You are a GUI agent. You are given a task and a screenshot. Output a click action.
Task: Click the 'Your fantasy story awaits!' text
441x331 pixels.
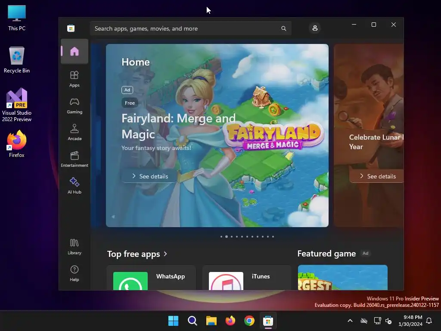tap(156, 148)
